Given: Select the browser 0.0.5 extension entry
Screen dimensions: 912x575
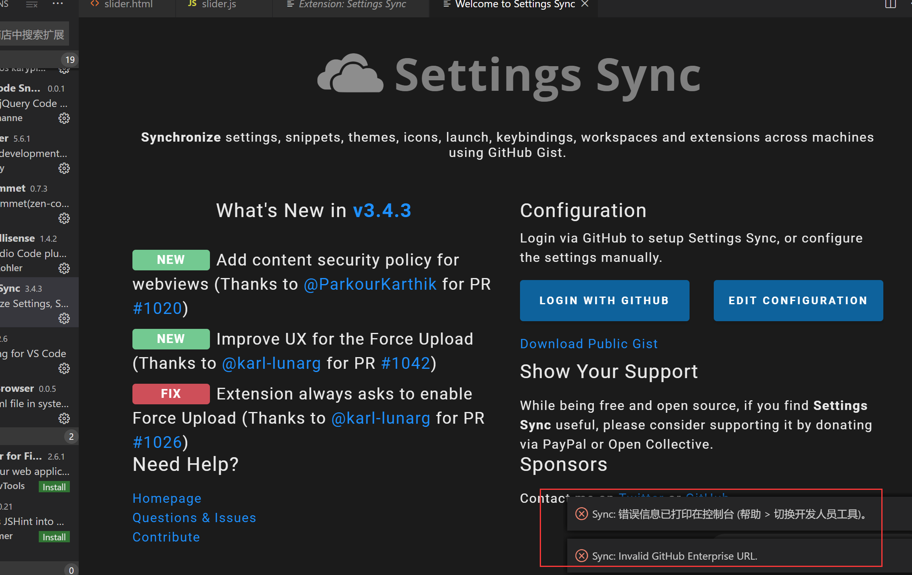Looking at the screenshot, I should (39, 403).
